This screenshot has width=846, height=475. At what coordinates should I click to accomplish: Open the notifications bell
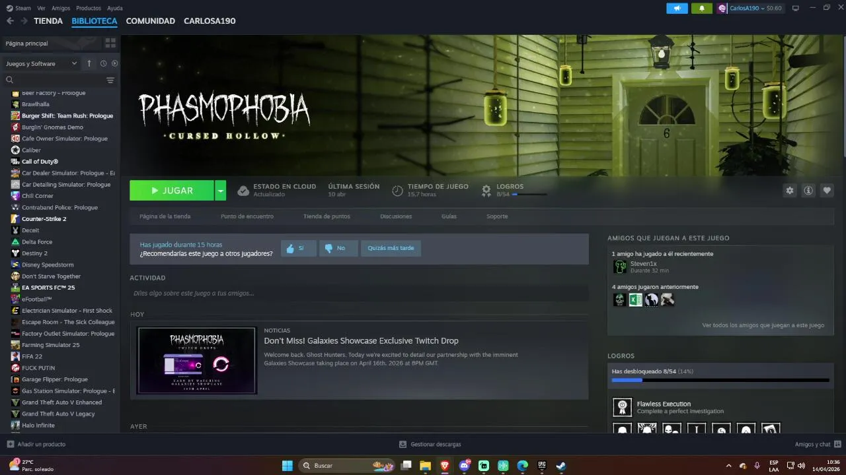point(701,8)
